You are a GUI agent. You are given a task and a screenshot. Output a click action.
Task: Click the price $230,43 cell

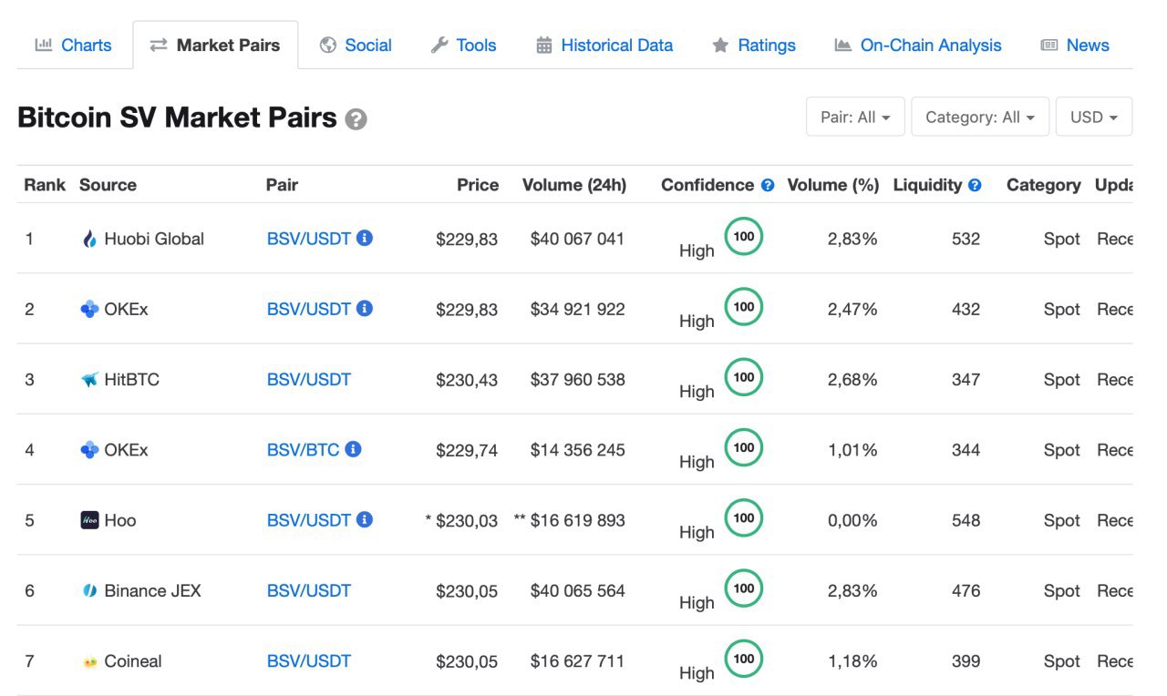(x=467, y=379)
